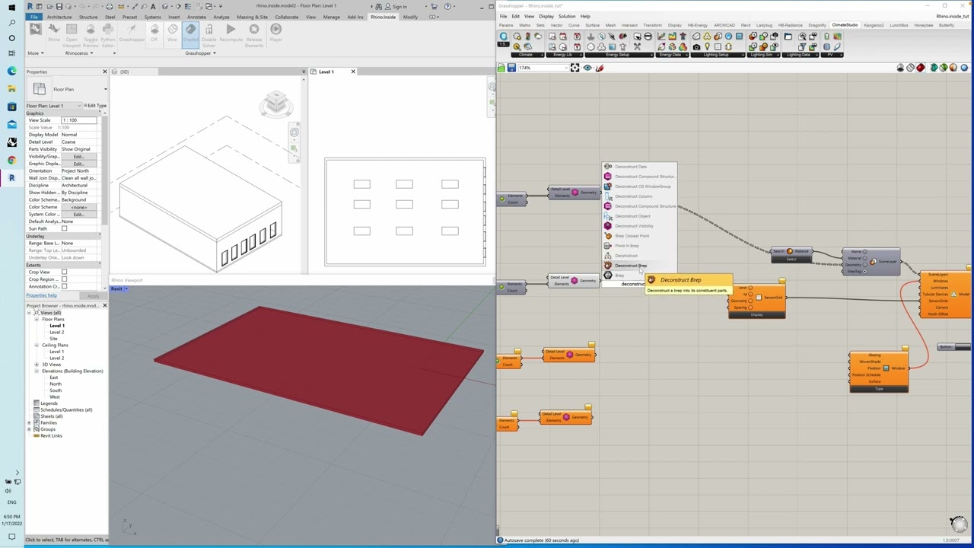Click the red shaded preview sphere icon
Image resolution: width=974 pixels, height=548 pixels.
pos(921,68)
